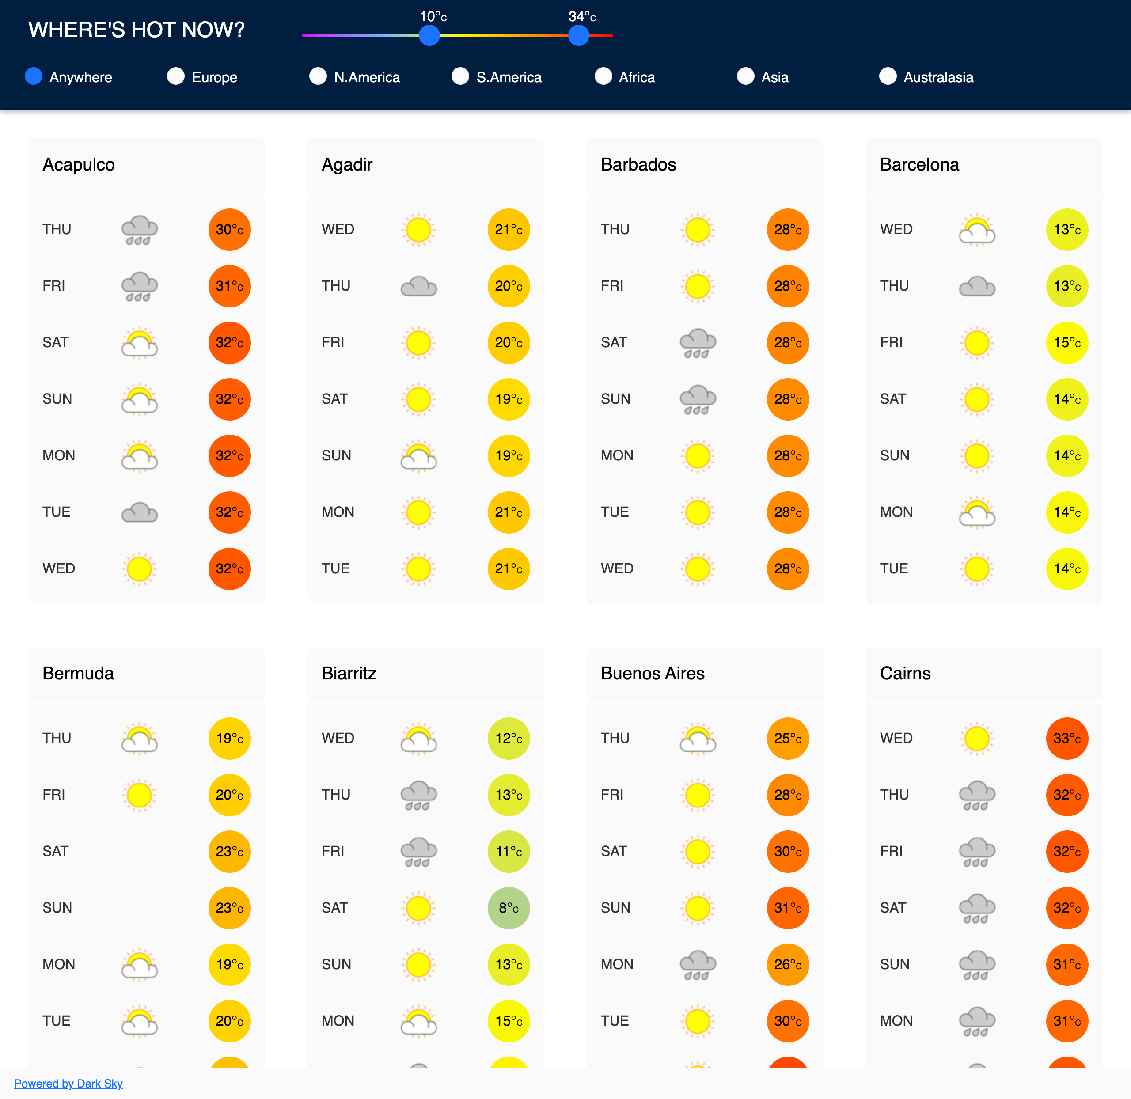Viewport: 1131px width, 1099px height.
Task: Click the Acapulco THU rain icon
Action: coord(140,230)
